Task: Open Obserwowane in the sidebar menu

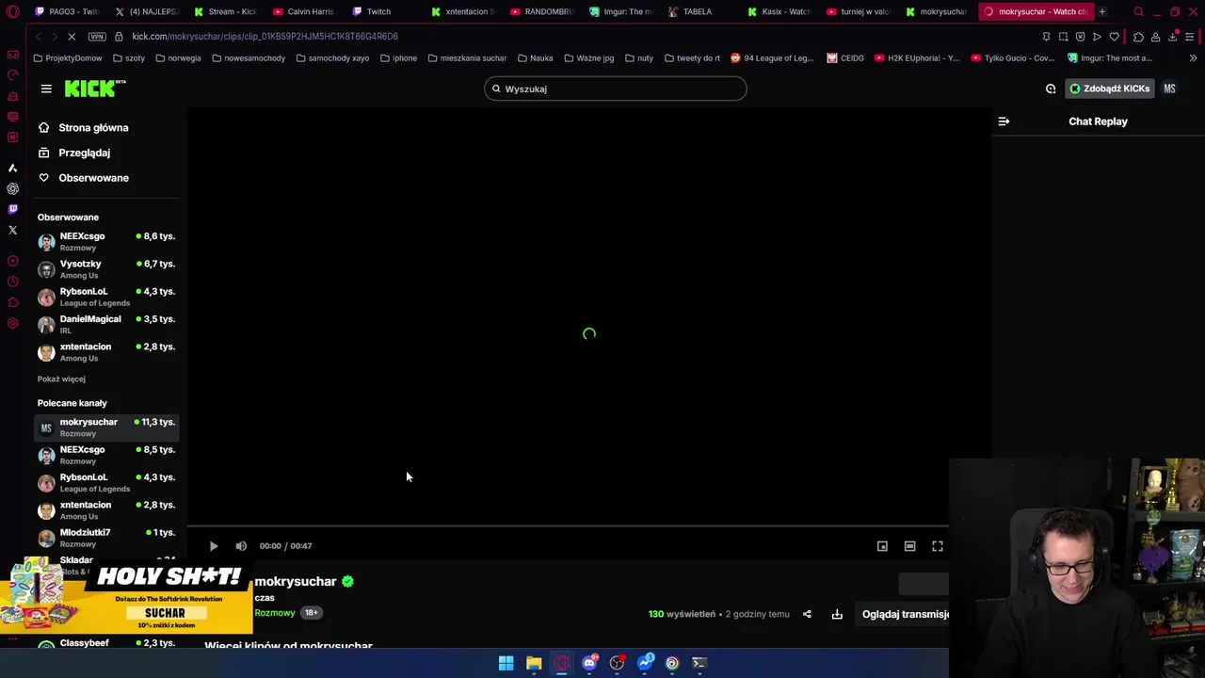Action: (x=93, y=177)
